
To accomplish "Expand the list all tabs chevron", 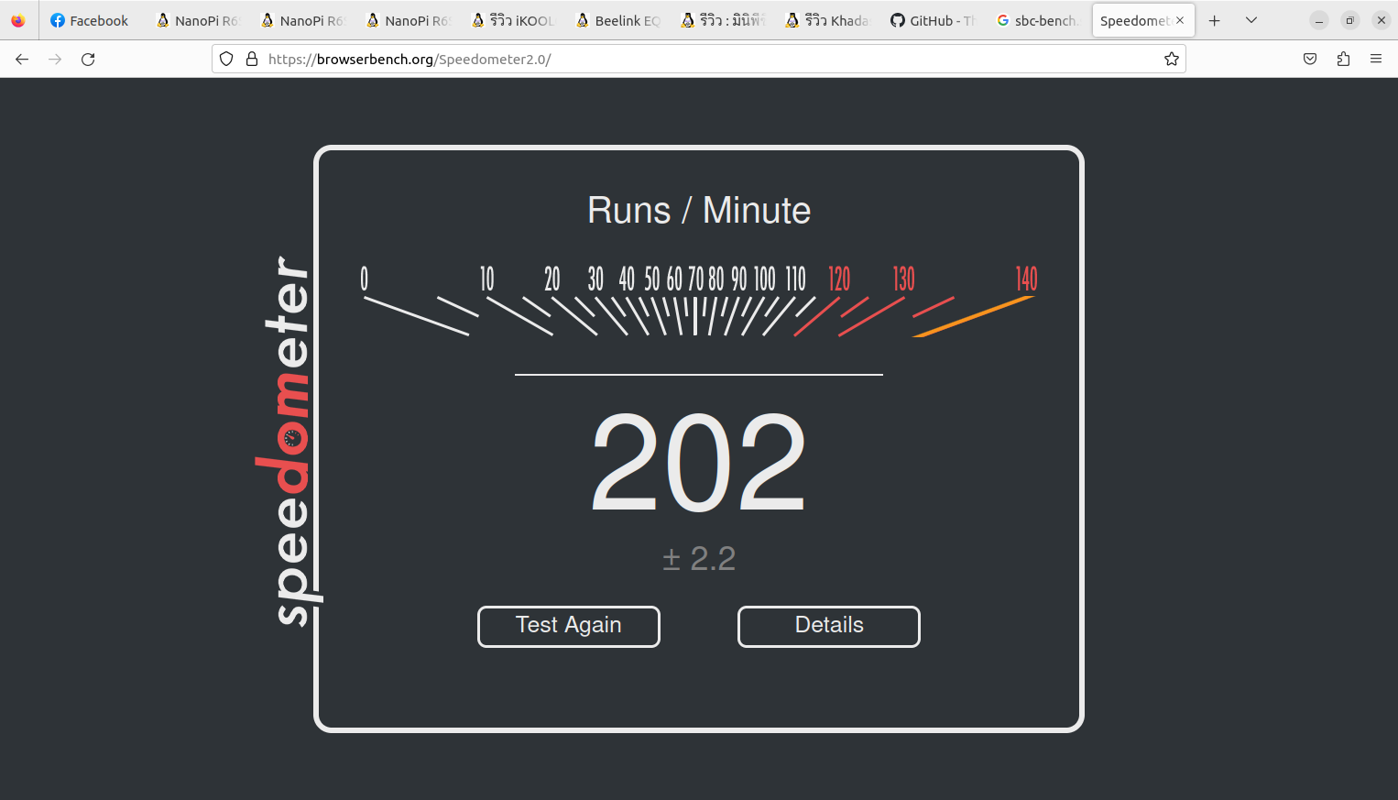I will [x=1251, y=20].
